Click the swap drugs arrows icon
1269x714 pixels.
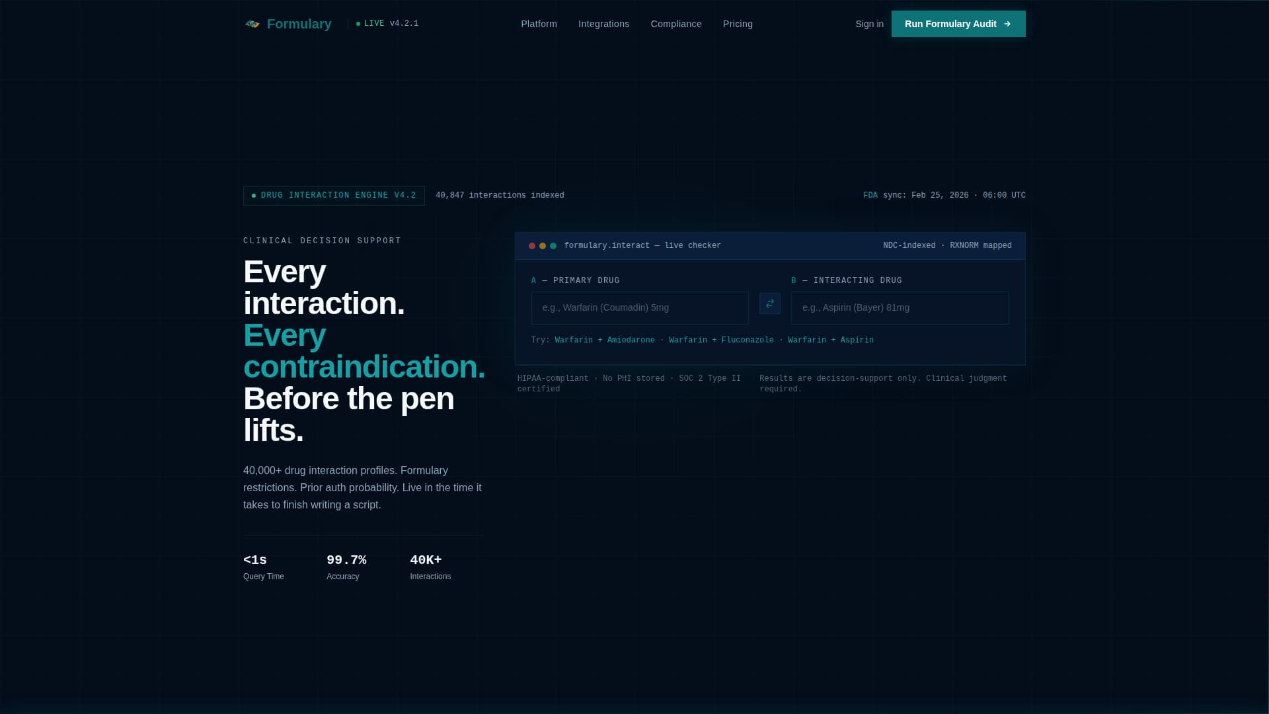[x=770, y=303]
